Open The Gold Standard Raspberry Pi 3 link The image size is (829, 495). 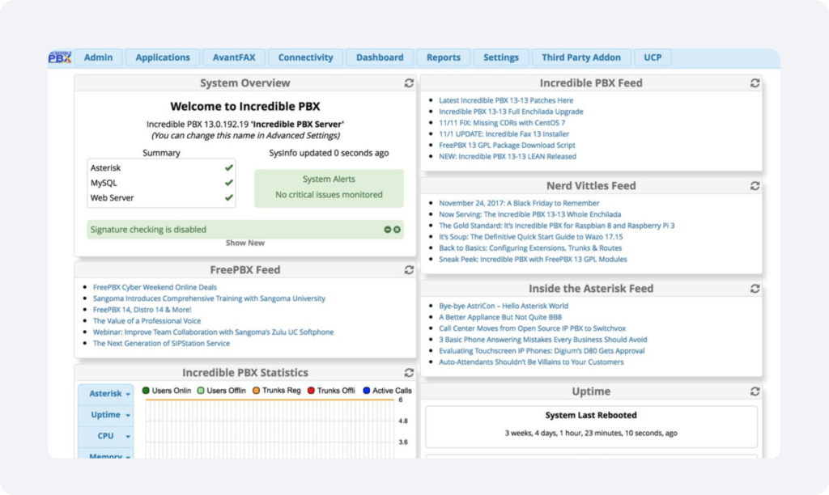(557, 226)
